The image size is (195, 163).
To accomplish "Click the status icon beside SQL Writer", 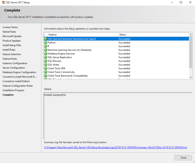I will tap(45, 65).
